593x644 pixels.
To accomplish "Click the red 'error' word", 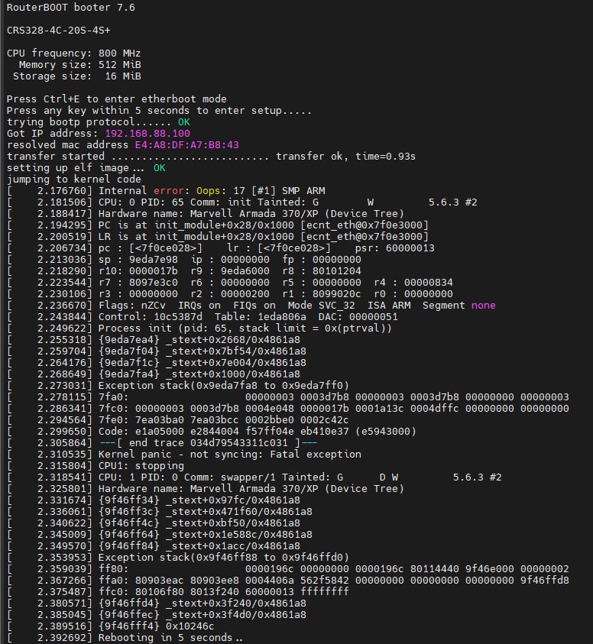I will [x=168, y=190].
